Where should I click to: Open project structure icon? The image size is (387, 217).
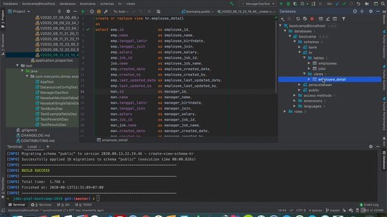click(367, 4)
